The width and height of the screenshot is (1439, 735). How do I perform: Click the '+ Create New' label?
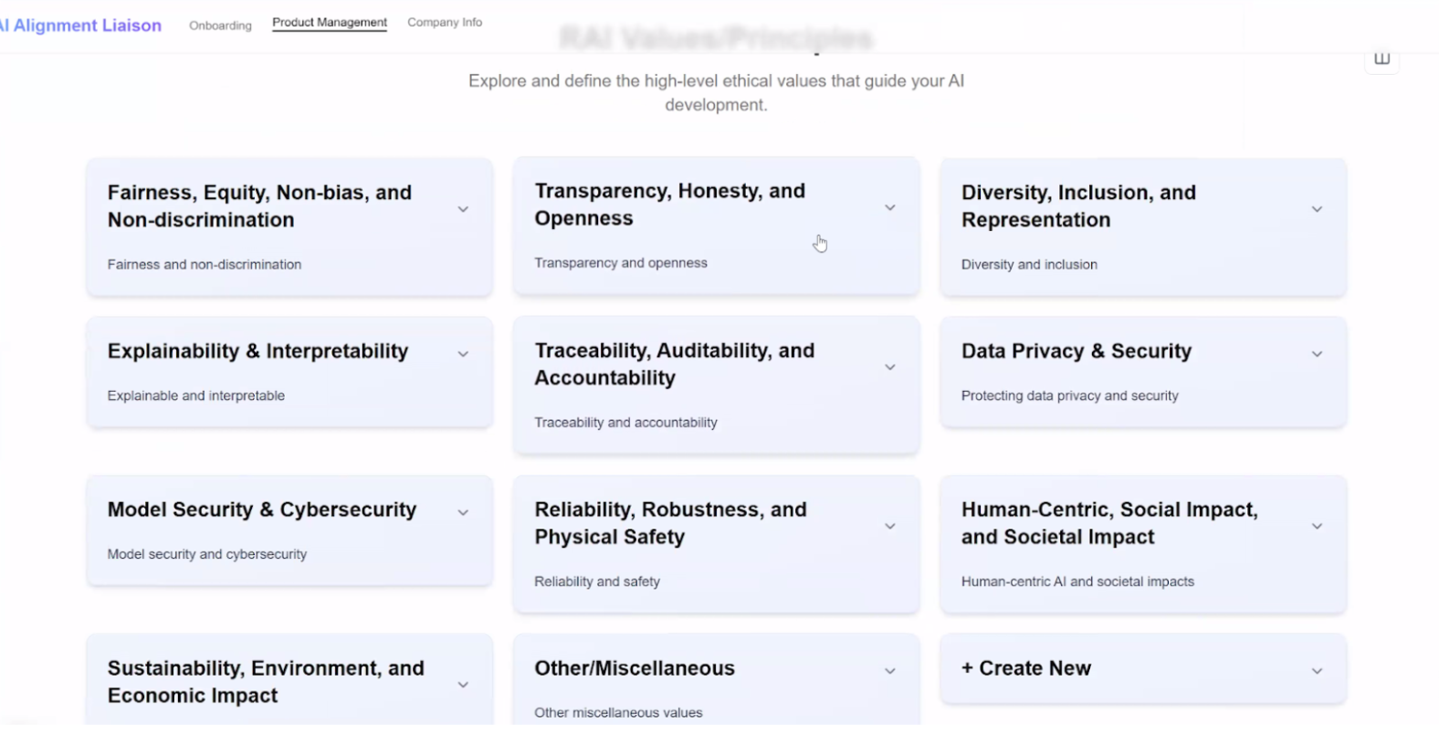click(1025, 668)
